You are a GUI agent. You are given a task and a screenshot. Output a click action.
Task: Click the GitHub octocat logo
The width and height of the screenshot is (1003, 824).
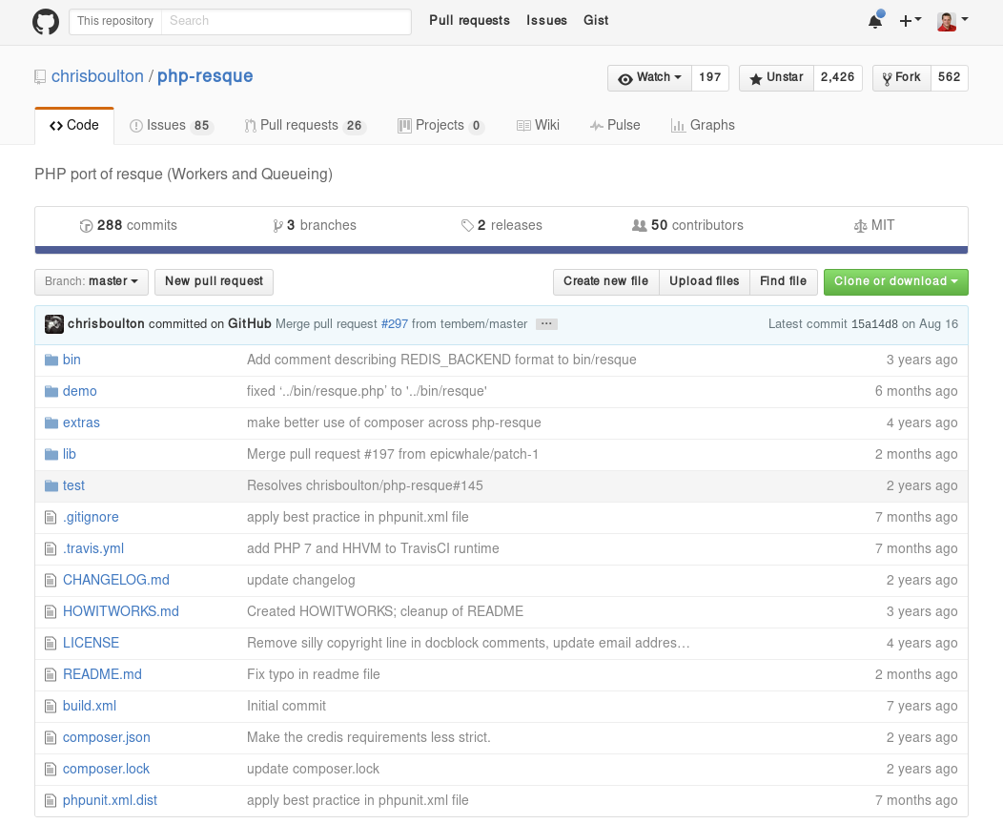(x=46, y=22)
